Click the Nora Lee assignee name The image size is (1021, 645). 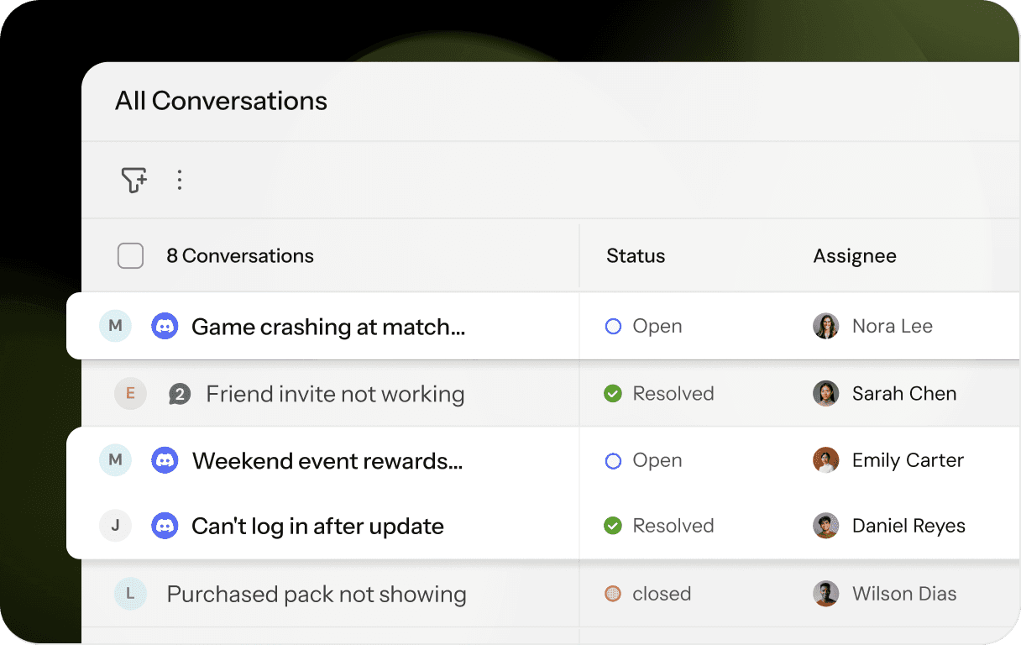click(x=893, y=326)
